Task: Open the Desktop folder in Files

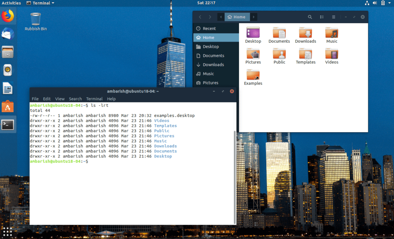Action: click(x=253, y=35)
